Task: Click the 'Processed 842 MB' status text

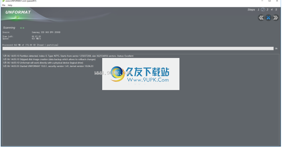Action: [x=30, y=45]
